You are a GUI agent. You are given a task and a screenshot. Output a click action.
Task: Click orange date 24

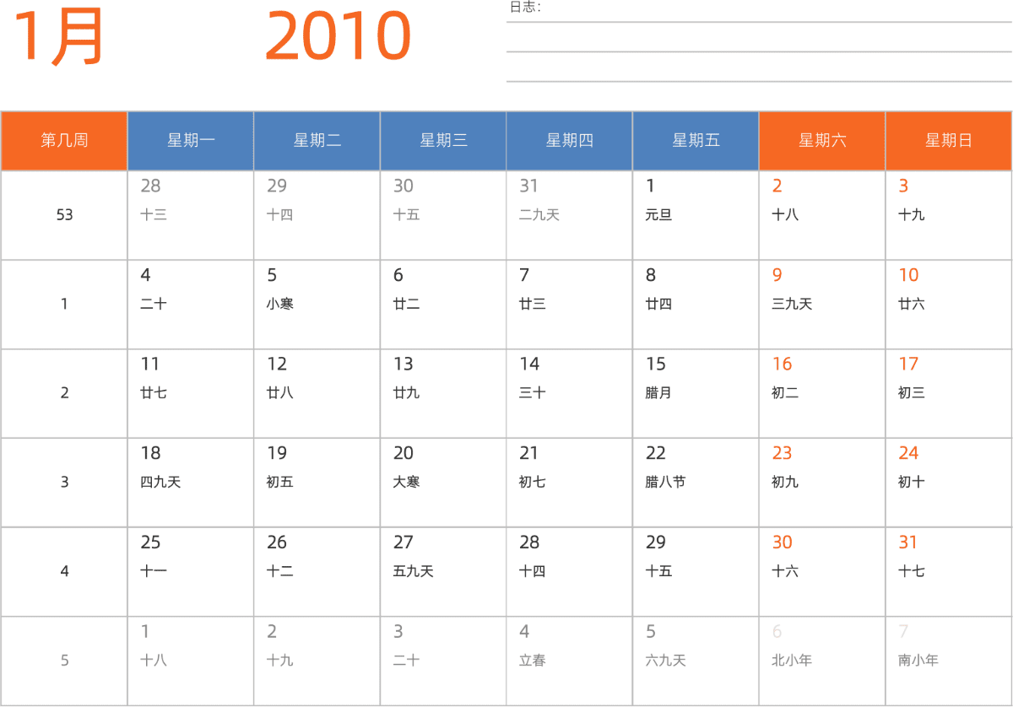[908, 454]
